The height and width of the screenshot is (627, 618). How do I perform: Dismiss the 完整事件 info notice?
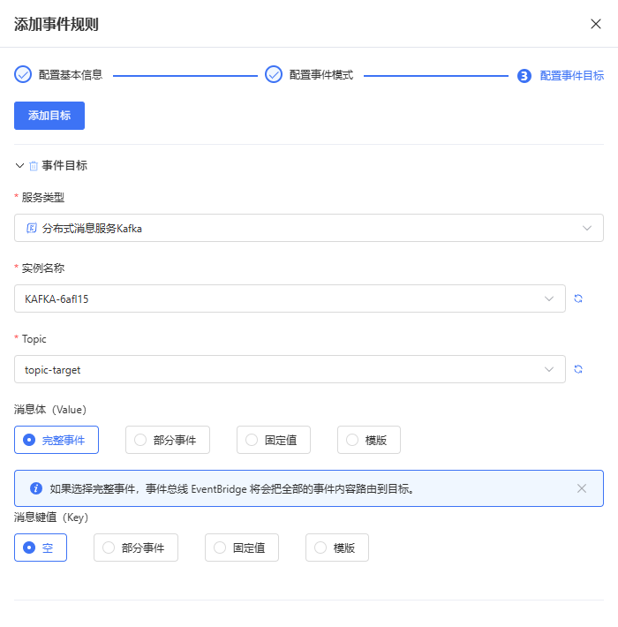coord(582,488)
